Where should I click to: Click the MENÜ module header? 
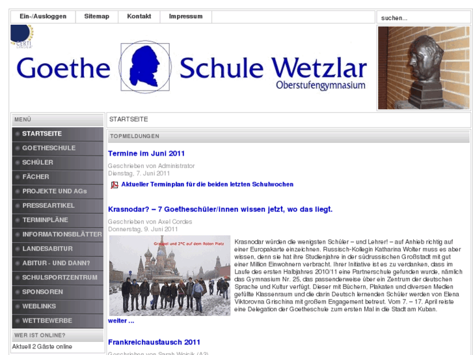click(58, 120)
